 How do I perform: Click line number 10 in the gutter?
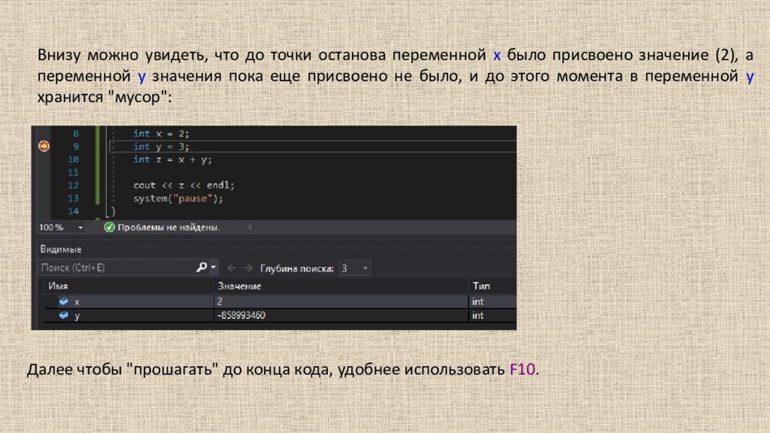coord(73,159)
